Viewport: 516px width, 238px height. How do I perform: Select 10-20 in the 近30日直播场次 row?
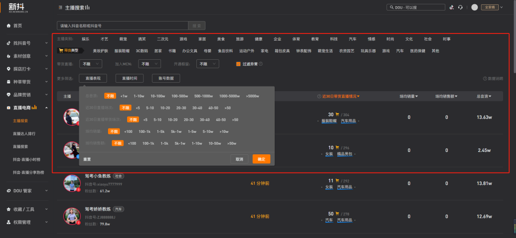165,108
